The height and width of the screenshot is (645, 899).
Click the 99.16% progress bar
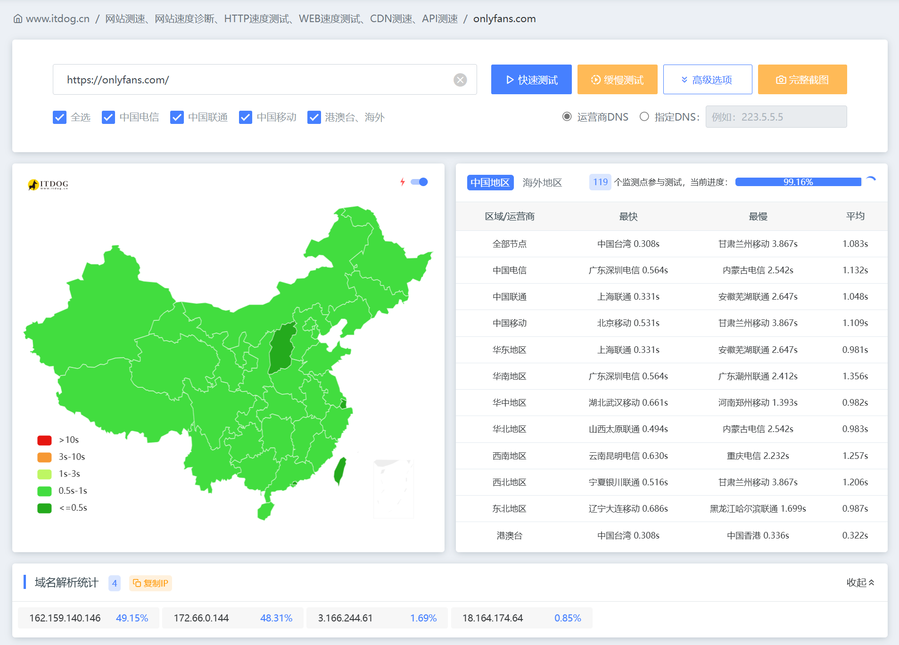coord(798,182)
